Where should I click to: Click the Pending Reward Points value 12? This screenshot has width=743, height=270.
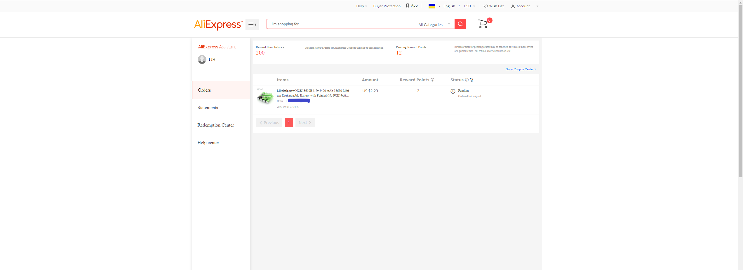point(399,53)
